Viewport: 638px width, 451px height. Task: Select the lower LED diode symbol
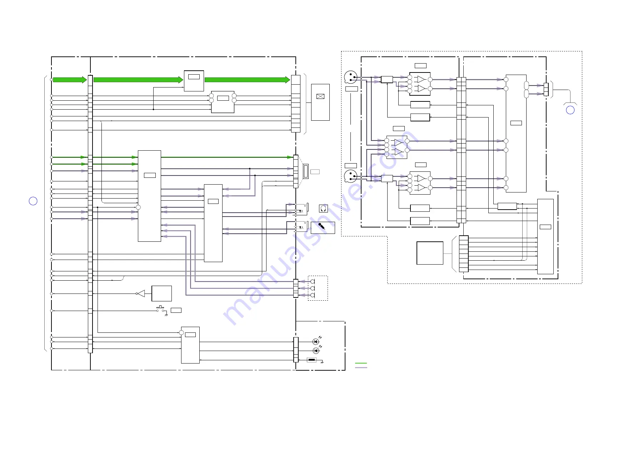(x=316, y=351)
